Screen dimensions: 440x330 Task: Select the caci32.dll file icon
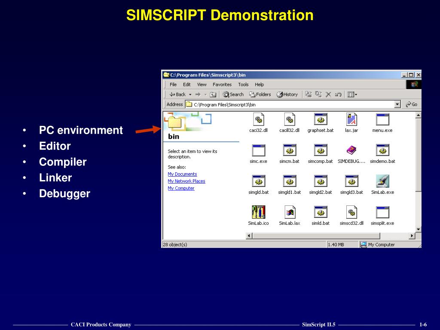(258, 119)
